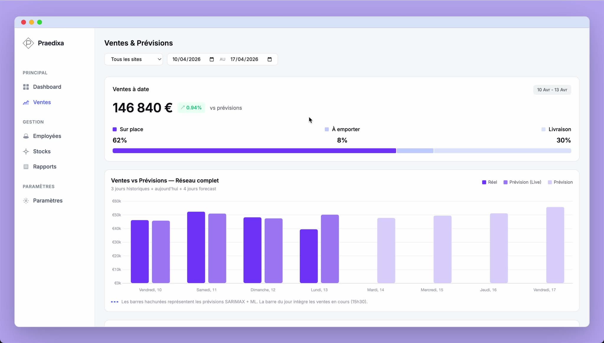This screenshot has width=604, height=343.
Task: Click the Paramètres gear icon
Action: pyautogui.click(x=26, y=201)
